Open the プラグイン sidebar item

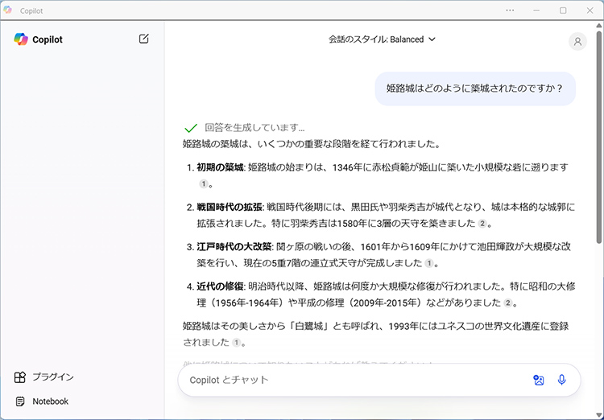[x=53, y=377]
